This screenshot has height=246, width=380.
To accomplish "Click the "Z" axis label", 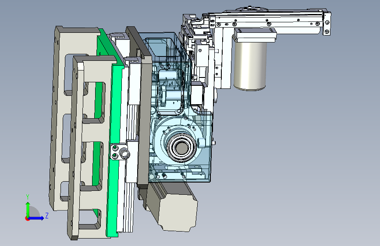I will (x=47, y=216).
